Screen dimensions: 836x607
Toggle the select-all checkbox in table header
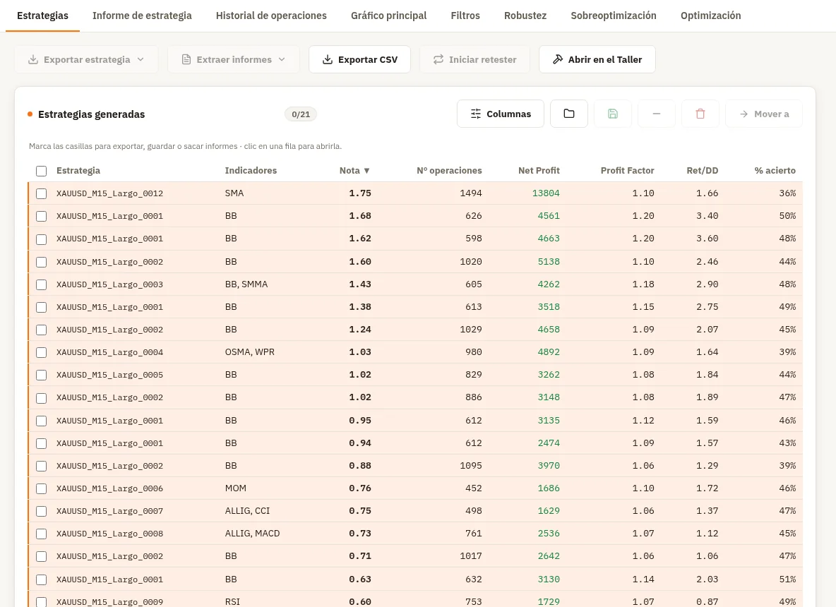coord(41,171)
